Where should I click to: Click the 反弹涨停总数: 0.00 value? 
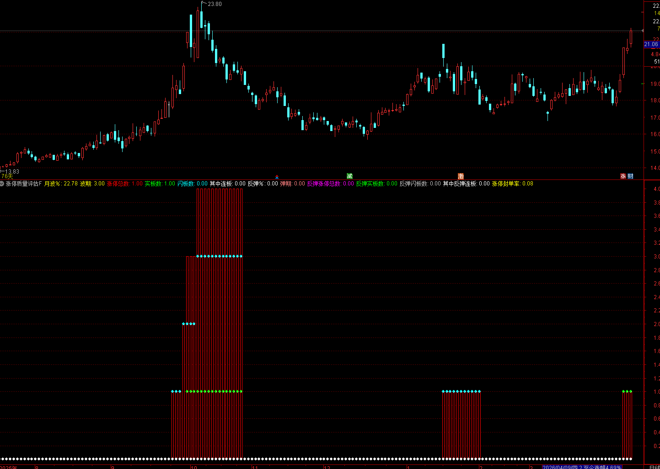(x=331, y=184)
